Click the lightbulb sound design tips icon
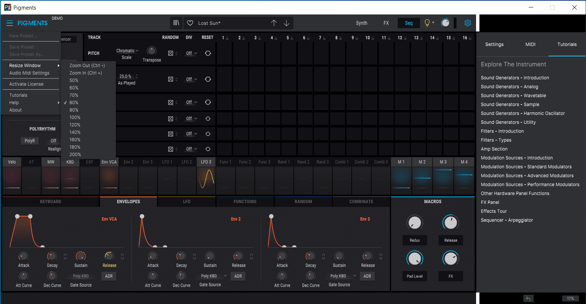This screenshot has height=304, width=586. click(x=427, y=23)
